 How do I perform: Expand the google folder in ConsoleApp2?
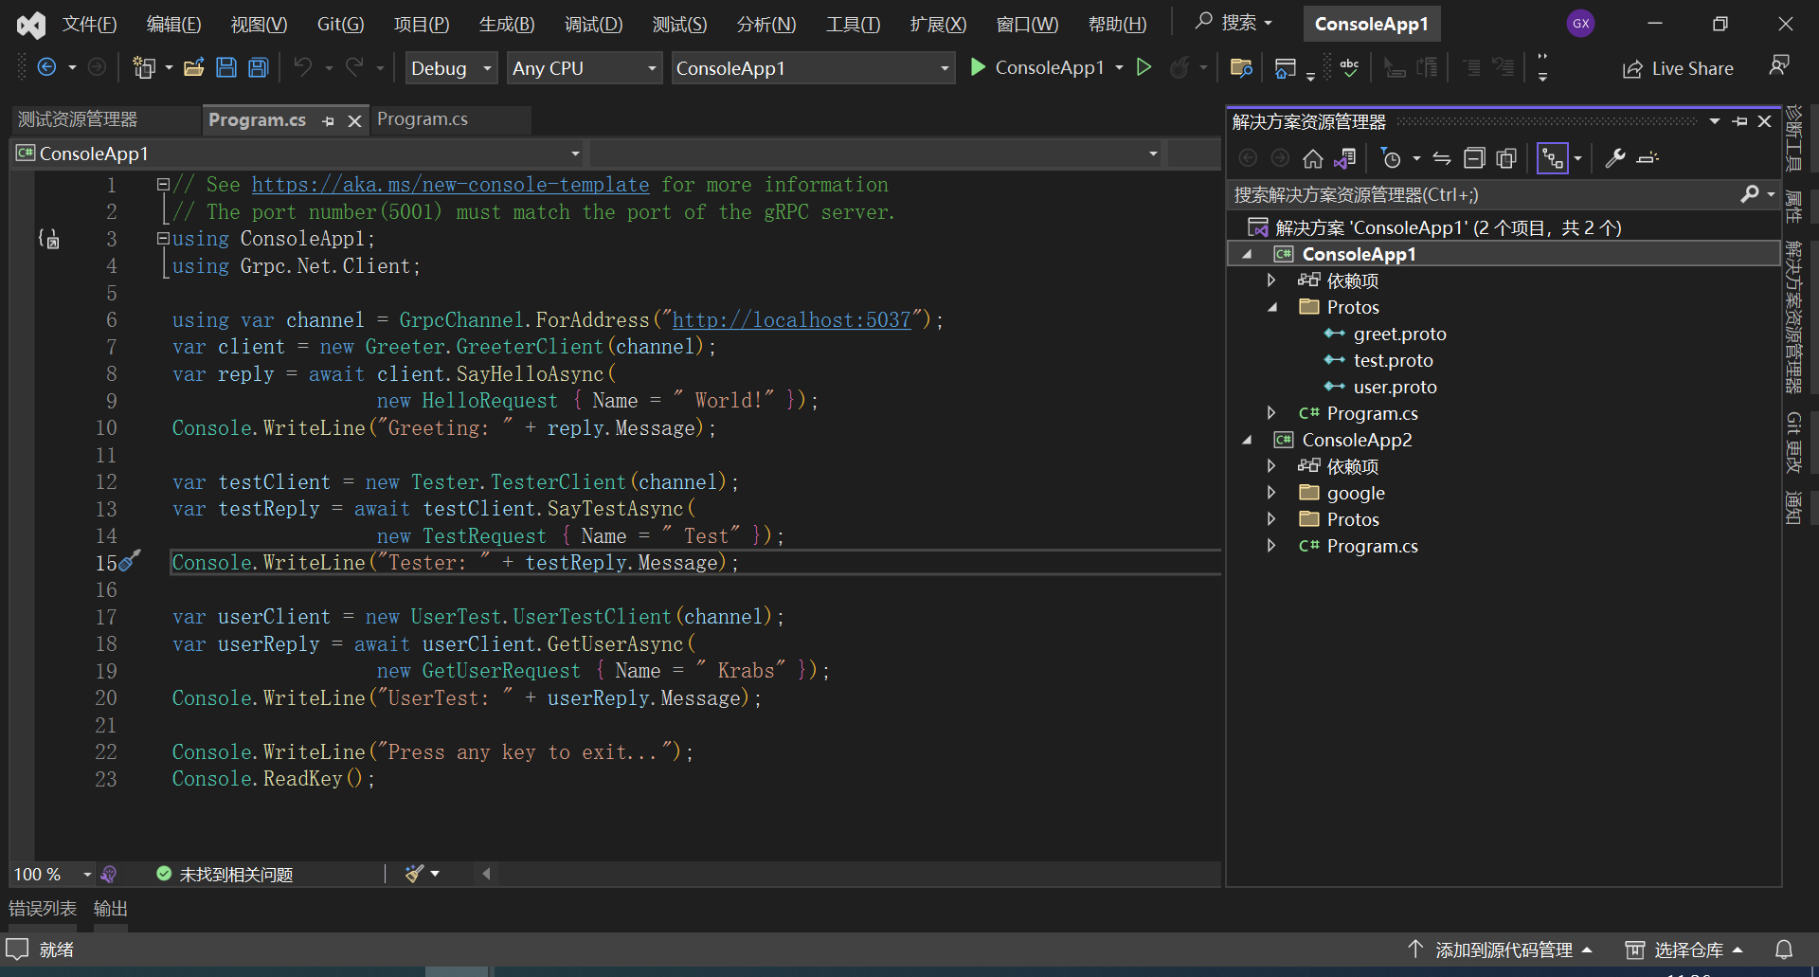coord(1271,493)
